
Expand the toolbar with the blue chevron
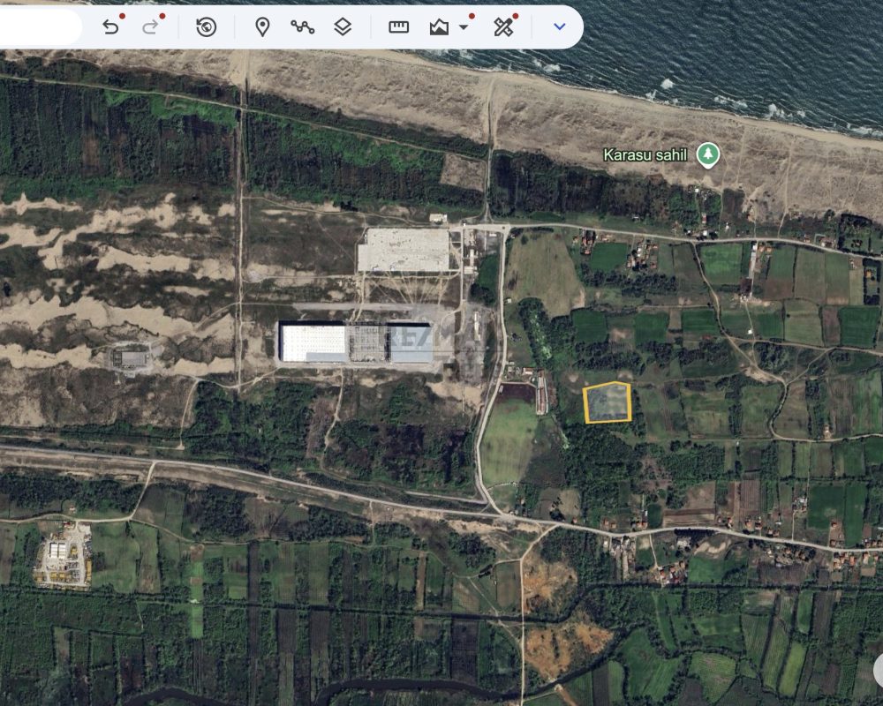tap(559, 26)
